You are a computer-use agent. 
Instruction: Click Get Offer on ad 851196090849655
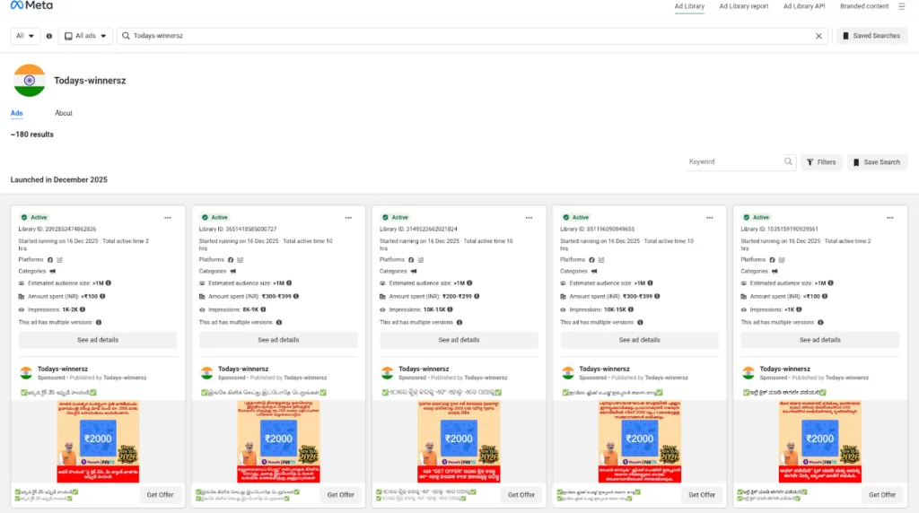pyautogui.click(x=702, y=494)
